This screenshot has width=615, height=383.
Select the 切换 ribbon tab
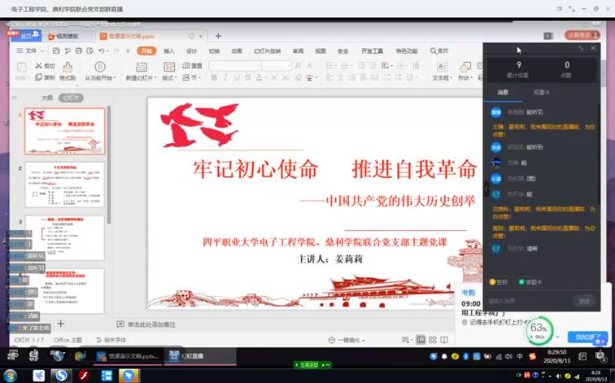click(x=214, y=51)
